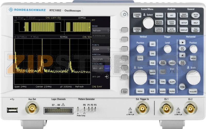The height and width of the screenshot is (129, 206).
Task: Select channel CH2 button
Action: coord(152,54)
